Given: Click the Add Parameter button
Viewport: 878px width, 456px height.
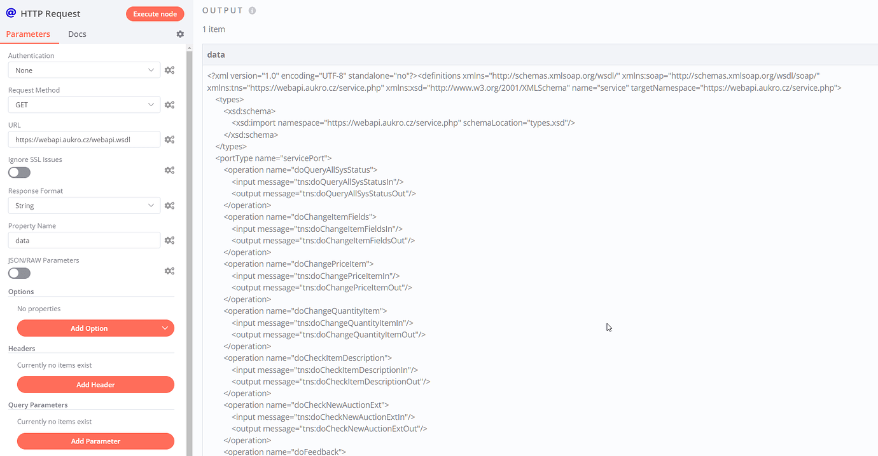Looking at the screenshot, I should (x=95, y=441).
